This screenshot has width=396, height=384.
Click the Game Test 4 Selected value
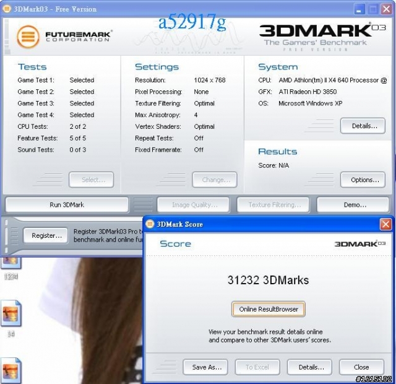[82, 115]
